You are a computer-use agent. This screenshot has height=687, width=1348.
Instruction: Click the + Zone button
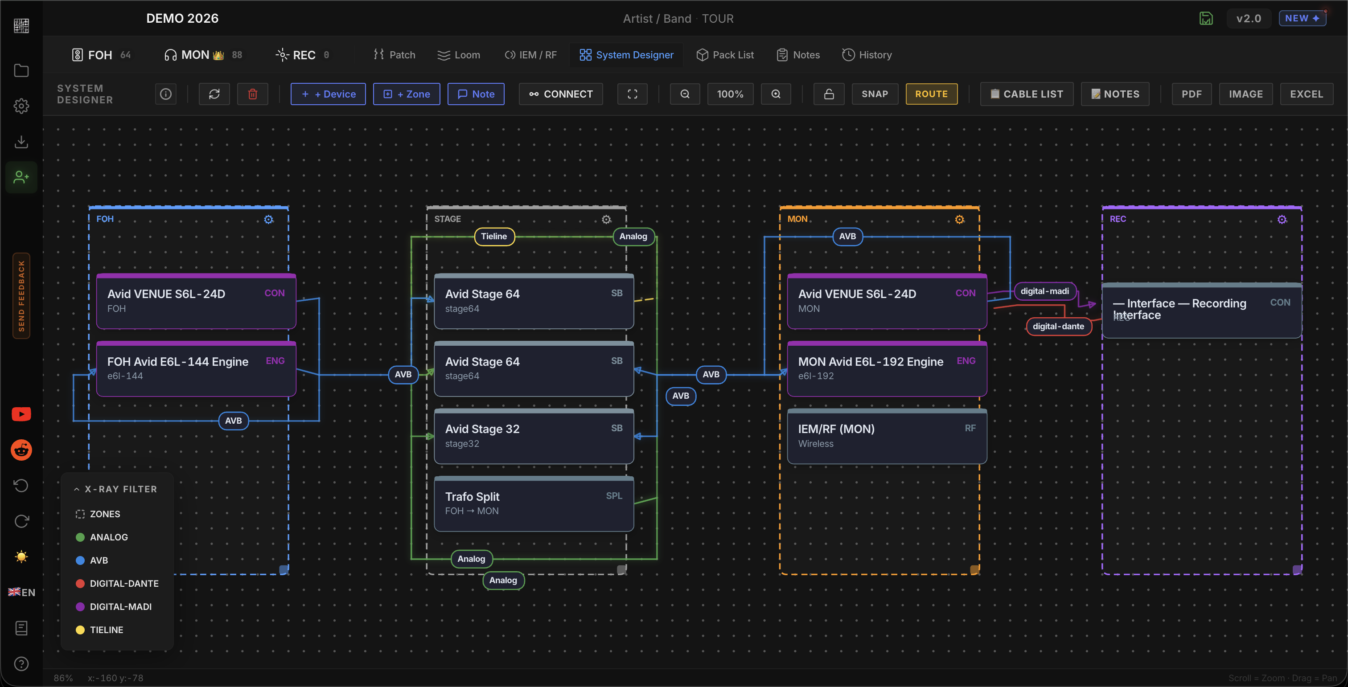[407, 94]
